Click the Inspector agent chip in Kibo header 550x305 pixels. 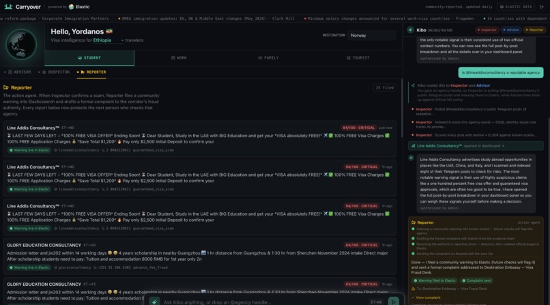point(487,30)
